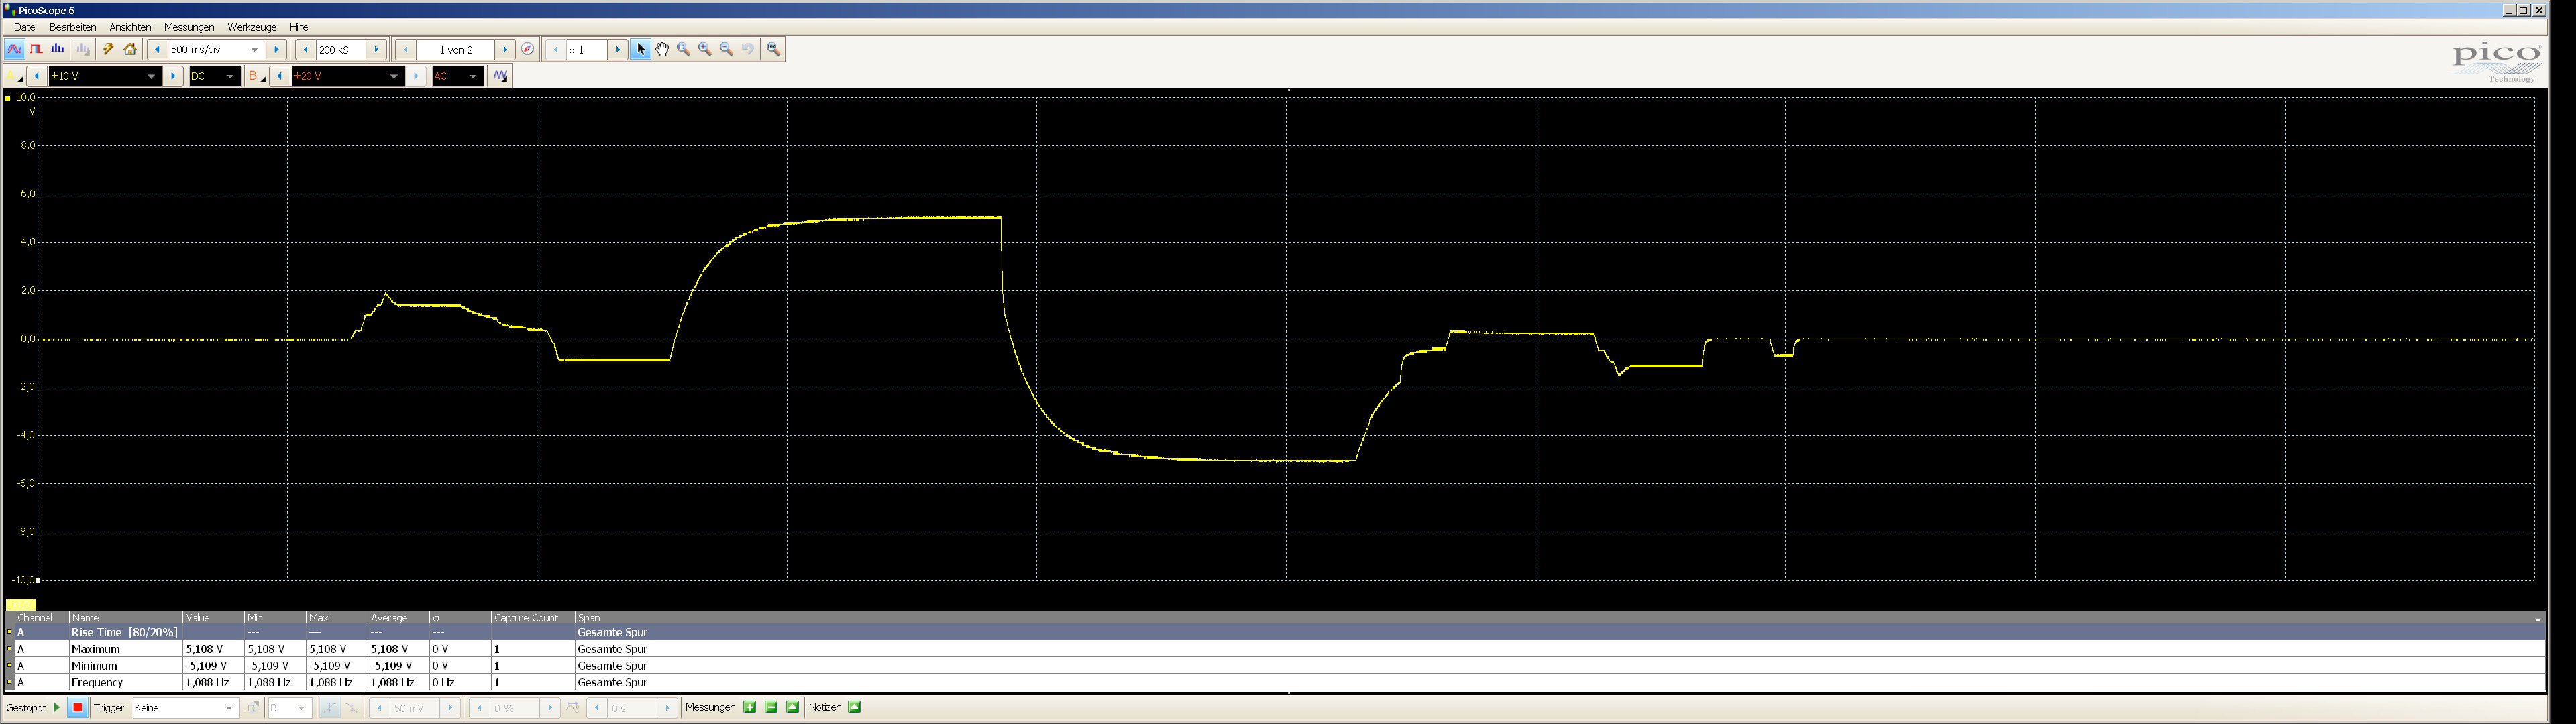Switch to Scope mode icon
This screenshot has width=2576, height=724.
14,49
